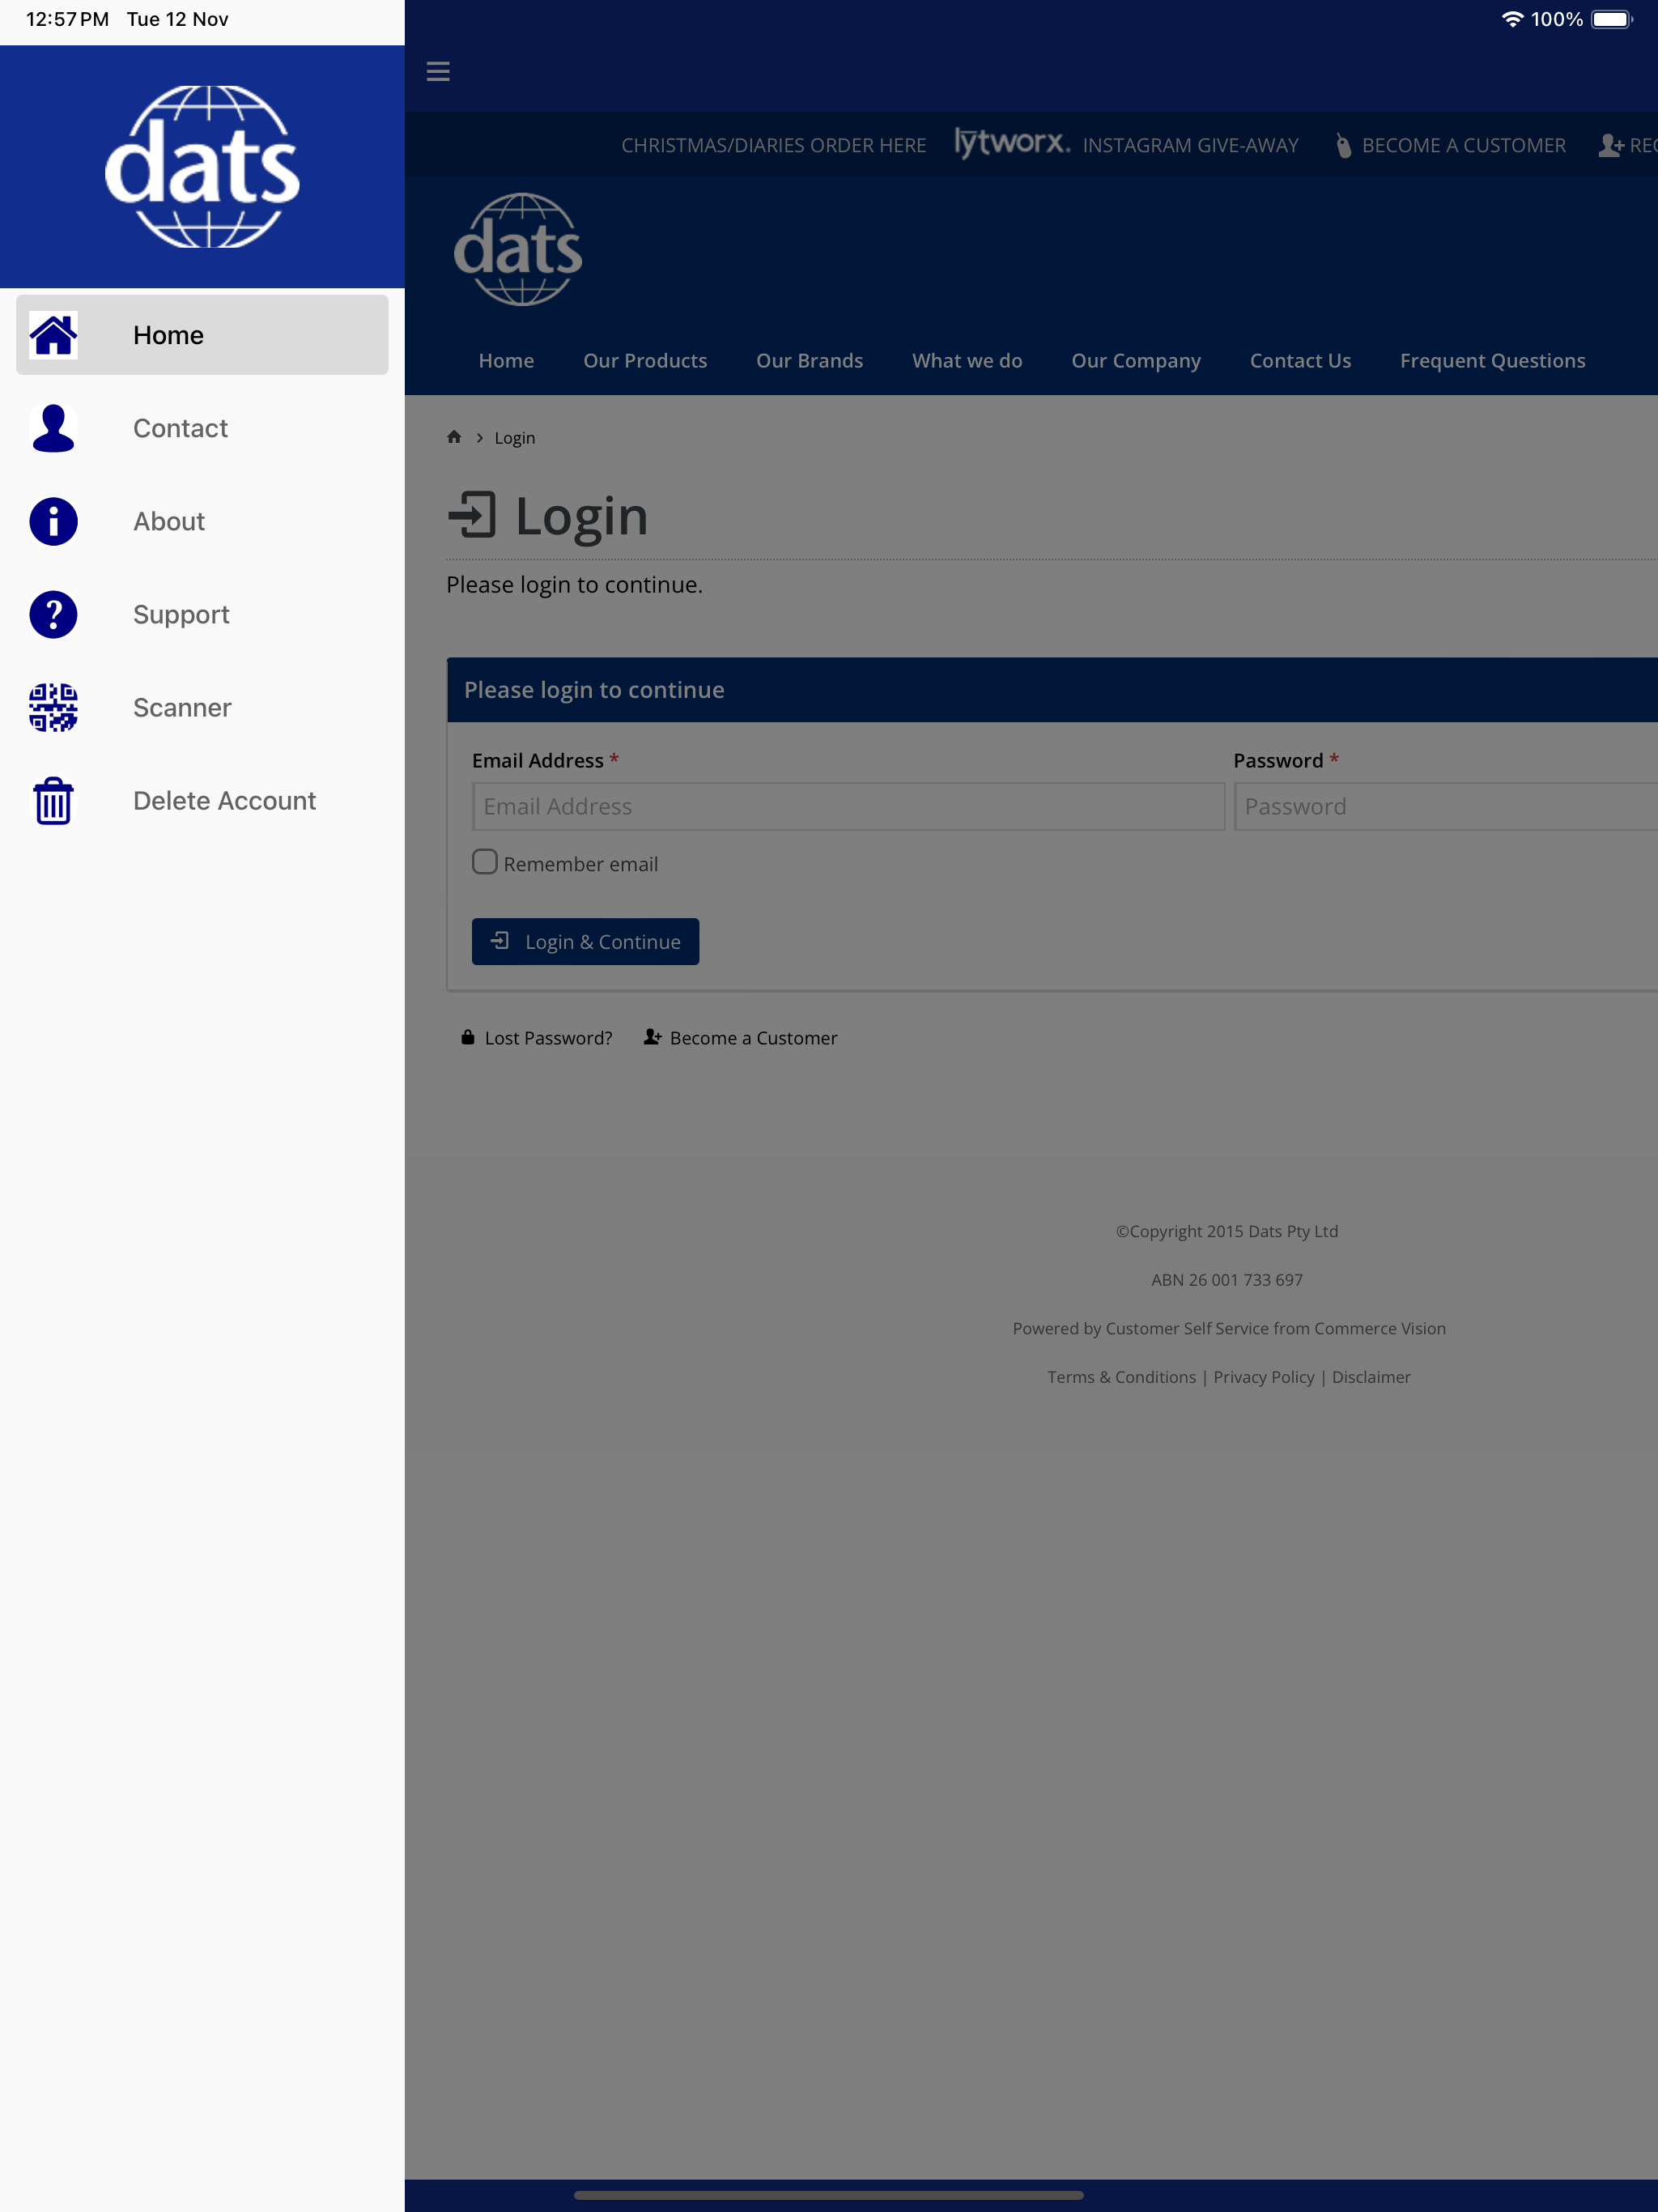Focus the Email Address input field
The image size is (1658, 2212).
pos(848,806)
